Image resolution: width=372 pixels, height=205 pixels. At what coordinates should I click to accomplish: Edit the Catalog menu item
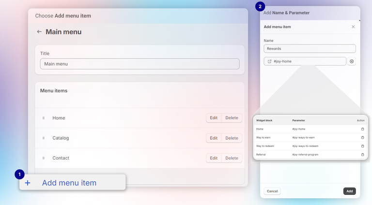(x=214, y=138)
